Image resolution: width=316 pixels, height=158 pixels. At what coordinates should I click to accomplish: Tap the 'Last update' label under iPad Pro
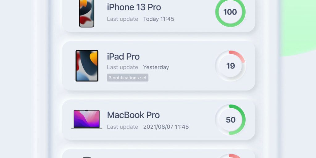click(x=122, y=67)
